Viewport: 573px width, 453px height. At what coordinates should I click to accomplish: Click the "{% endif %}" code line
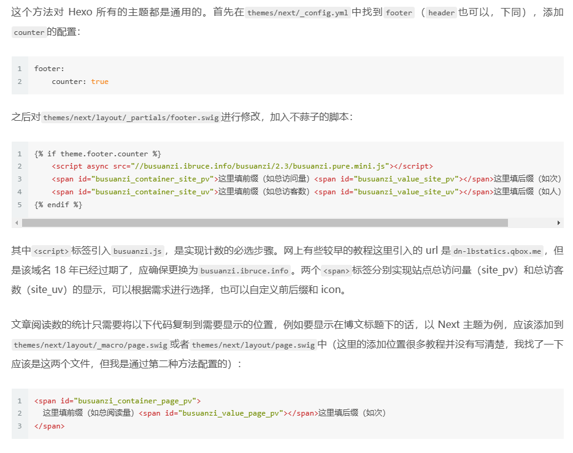58,205
